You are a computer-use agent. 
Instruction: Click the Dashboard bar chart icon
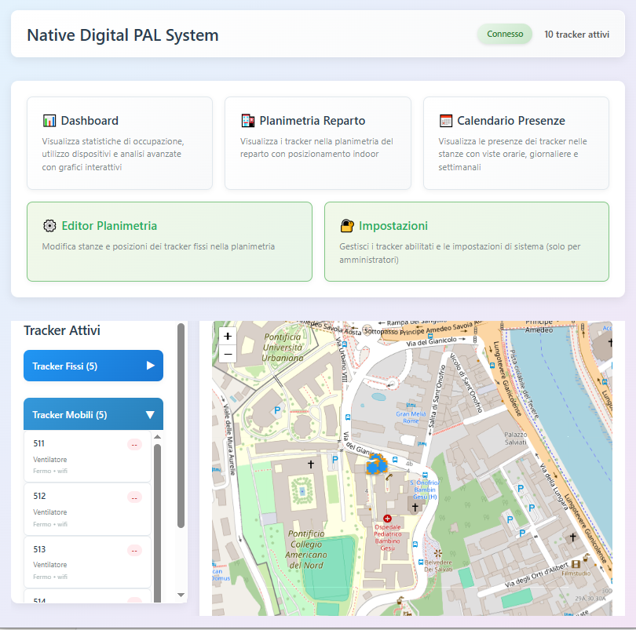click(x=49, y=121)
